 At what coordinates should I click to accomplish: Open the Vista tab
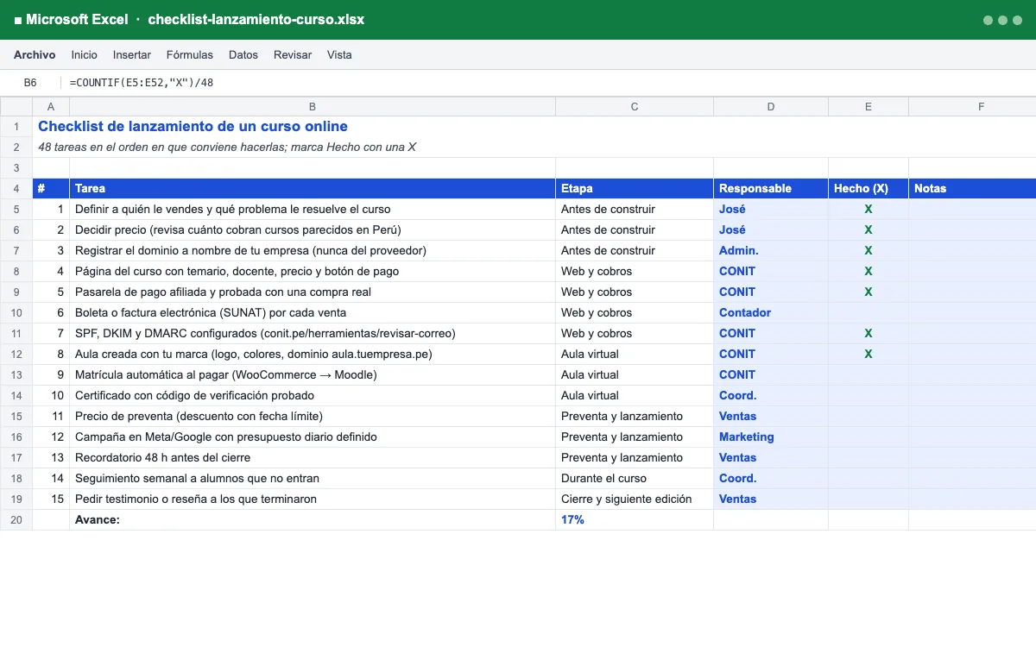(339, 54)
